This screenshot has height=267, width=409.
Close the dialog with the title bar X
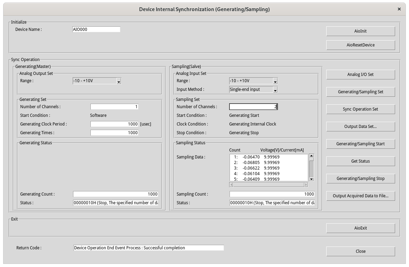pos(399,9)
